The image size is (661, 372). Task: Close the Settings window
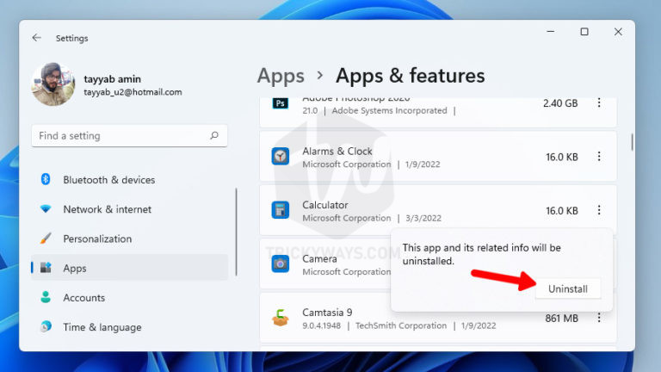[x=618, y=32]
